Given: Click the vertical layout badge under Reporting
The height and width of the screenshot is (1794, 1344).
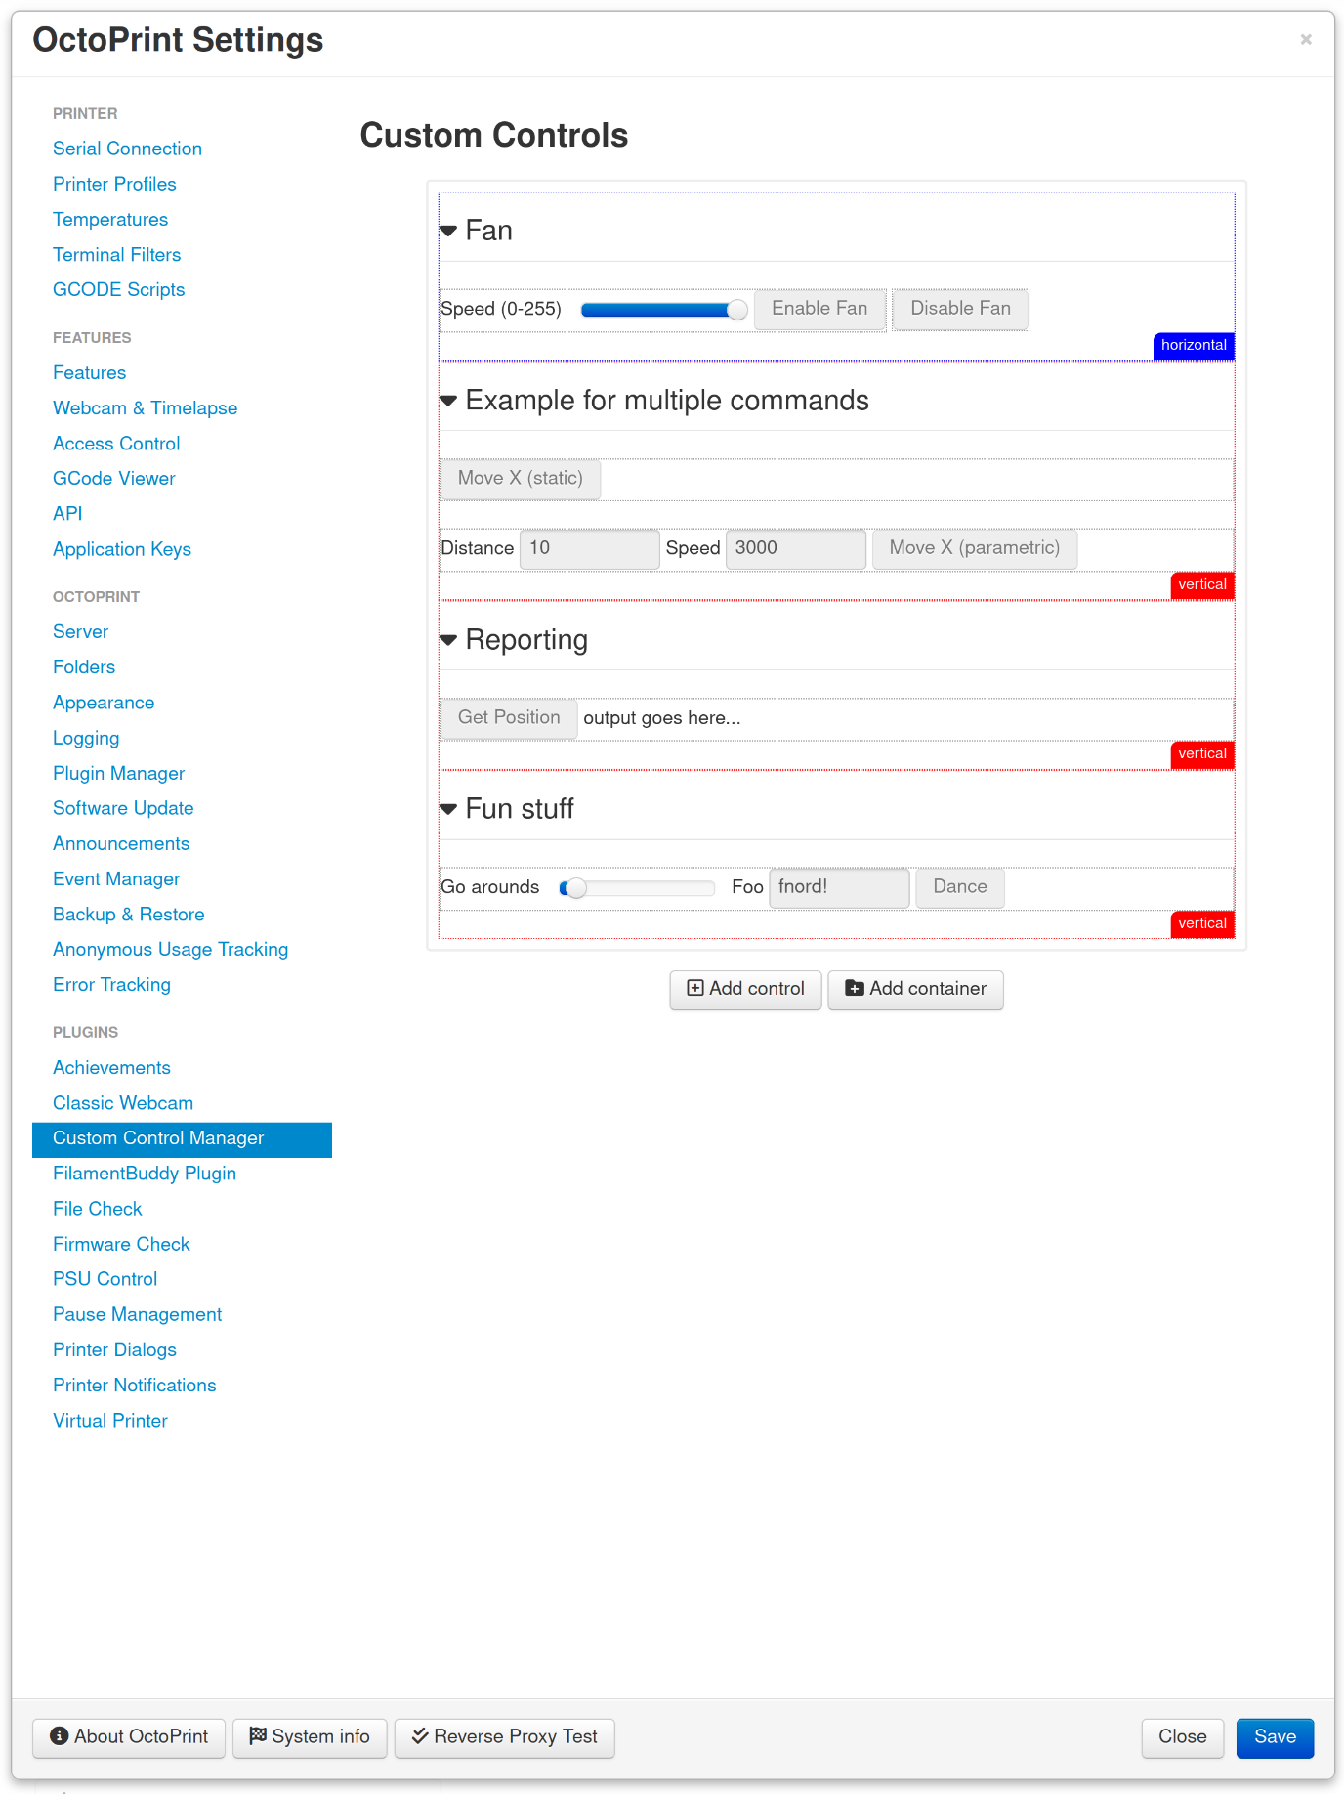Looking at the screenshot, I should [x=1201, y=753].
